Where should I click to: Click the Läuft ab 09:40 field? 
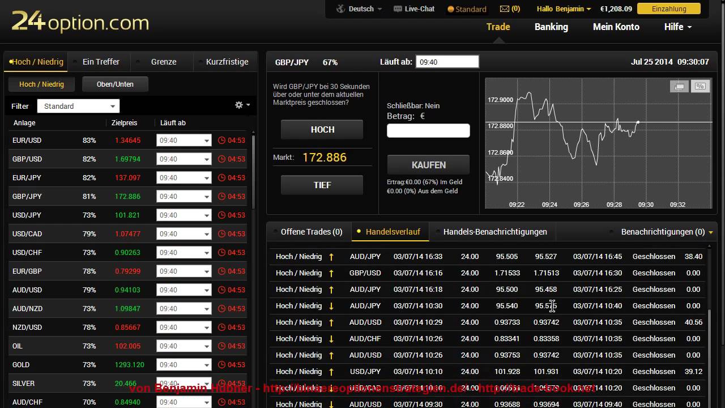(x=447, y=62)
